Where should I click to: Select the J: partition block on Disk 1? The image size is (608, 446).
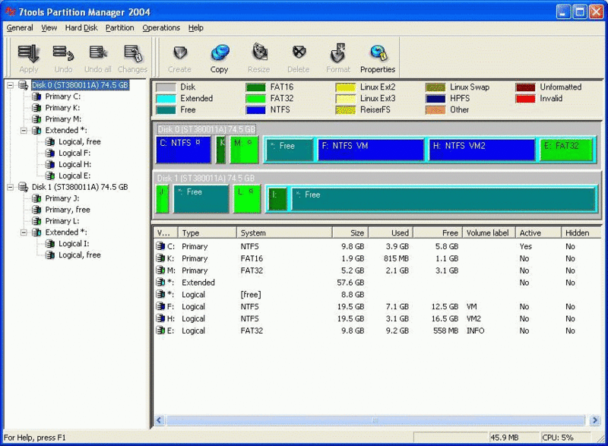[x=163, y=199]
